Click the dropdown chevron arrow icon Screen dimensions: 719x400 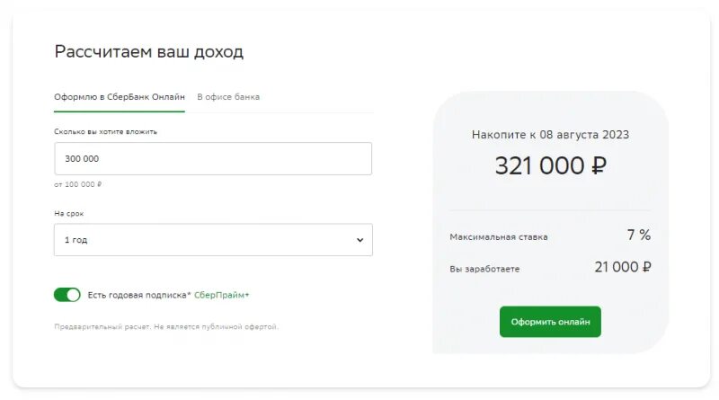(x=359, y=240)
